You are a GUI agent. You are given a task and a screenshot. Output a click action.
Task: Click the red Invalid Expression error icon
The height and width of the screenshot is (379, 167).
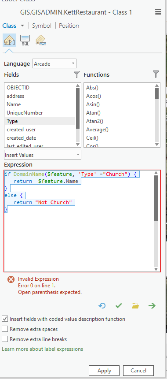11,280
